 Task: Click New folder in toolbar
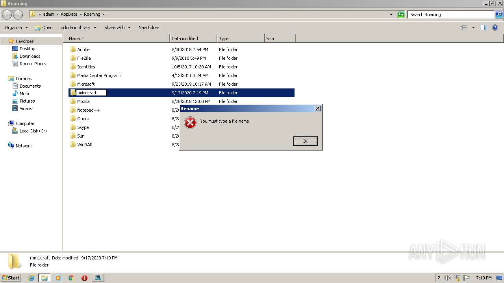149,28
